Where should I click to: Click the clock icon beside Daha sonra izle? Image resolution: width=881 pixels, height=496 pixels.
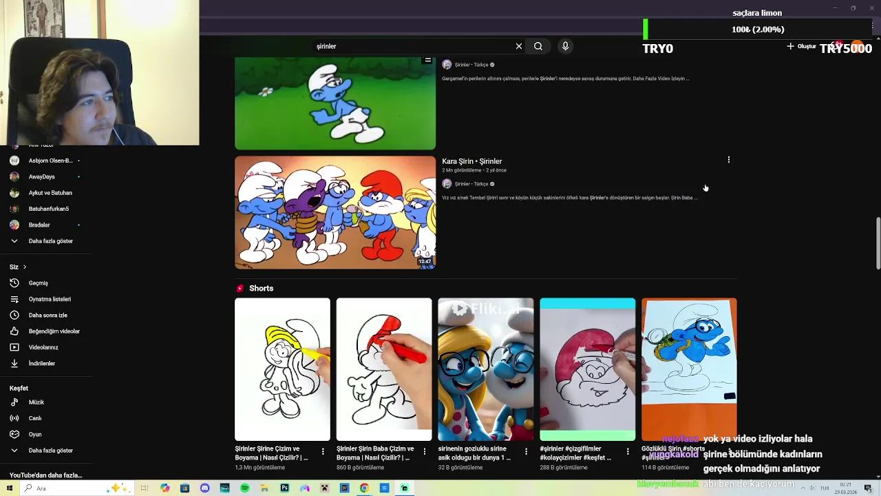point(14,316)
